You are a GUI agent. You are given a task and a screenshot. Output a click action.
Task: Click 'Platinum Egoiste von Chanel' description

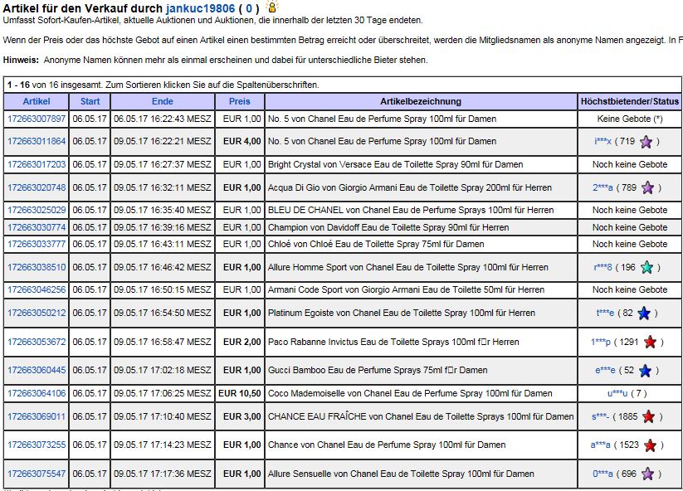pos(401,313)
